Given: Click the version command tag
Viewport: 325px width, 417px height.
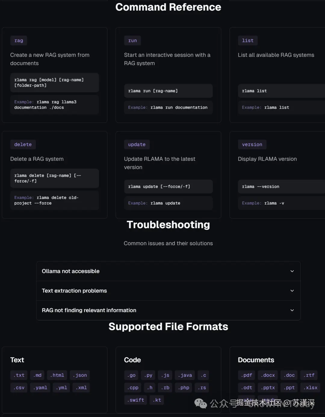Looking at the screenshot, I should tap(252, 144).
